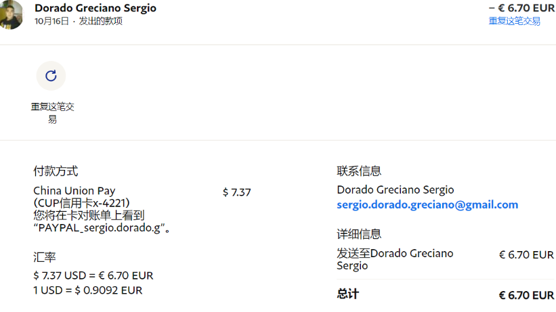Select the China Union Pay payment method text

point(74,191)
